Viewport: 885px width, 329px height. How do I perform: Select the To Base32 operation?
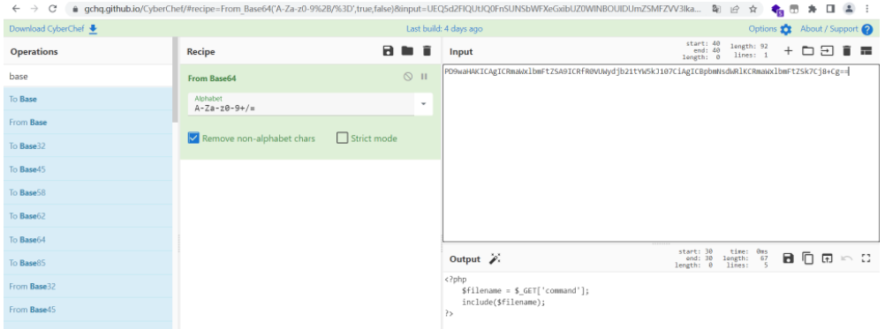[87, 146]
